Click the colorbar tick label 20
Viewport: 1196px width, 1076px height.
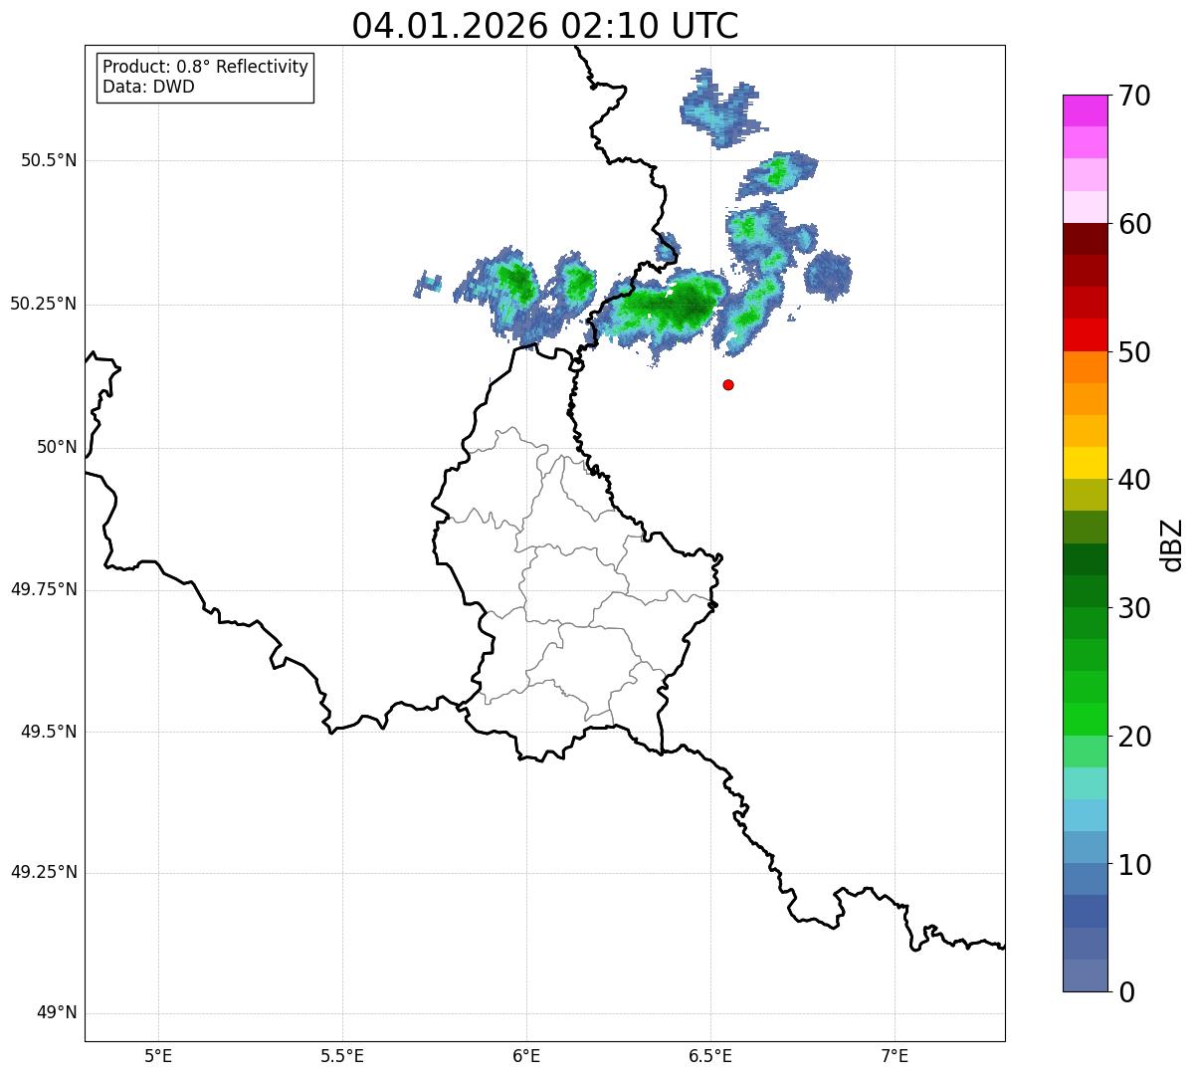click(x=1134, y=737)
